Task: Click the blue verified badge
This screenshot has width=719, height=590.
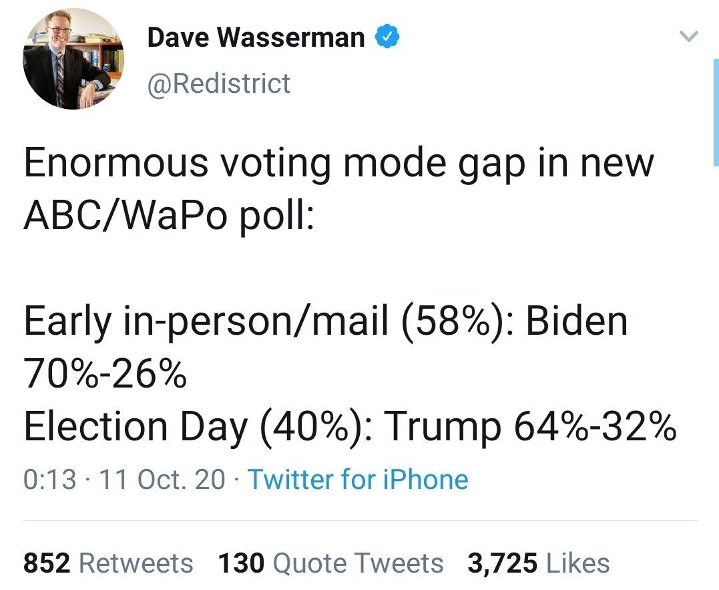Action: 387,37
